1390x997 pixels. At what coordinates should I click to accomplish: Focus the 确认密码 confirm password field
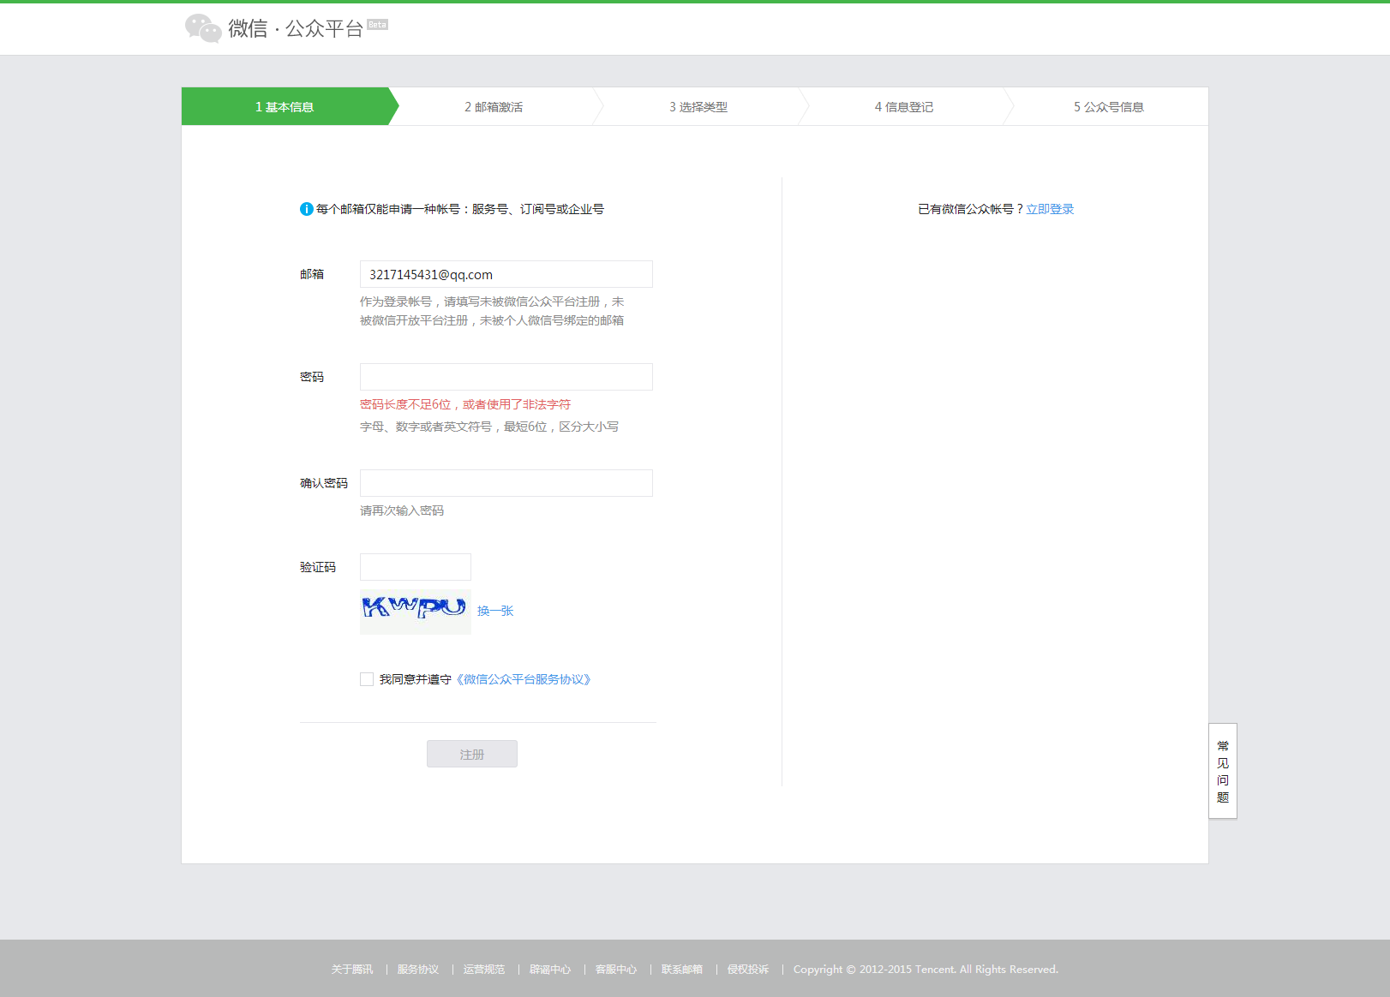(x=506, y=483)
